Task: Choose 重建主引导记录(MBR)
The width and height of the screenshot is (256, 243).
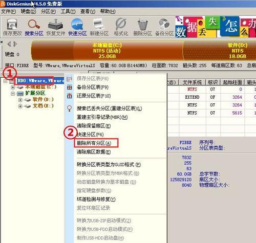Action: [102, 117]
